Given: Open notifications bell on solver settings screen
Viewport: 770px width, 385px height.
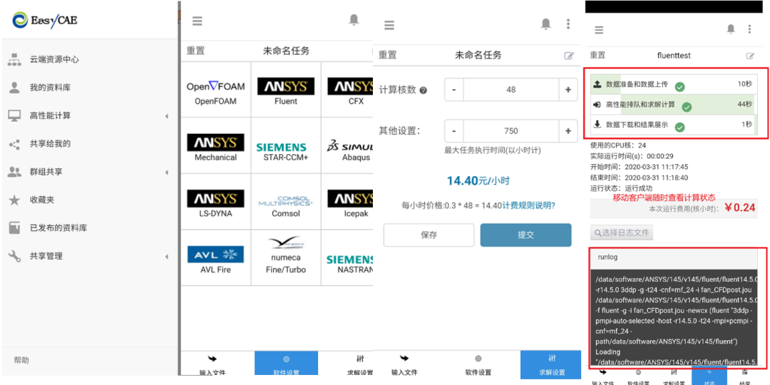Looking at the screenshot, I should pyautogui.click(x=545, y=24).
